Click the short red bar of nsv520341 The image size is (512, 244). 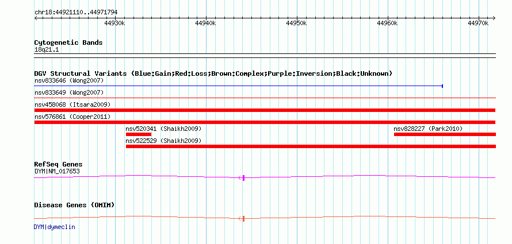point(139,134)
